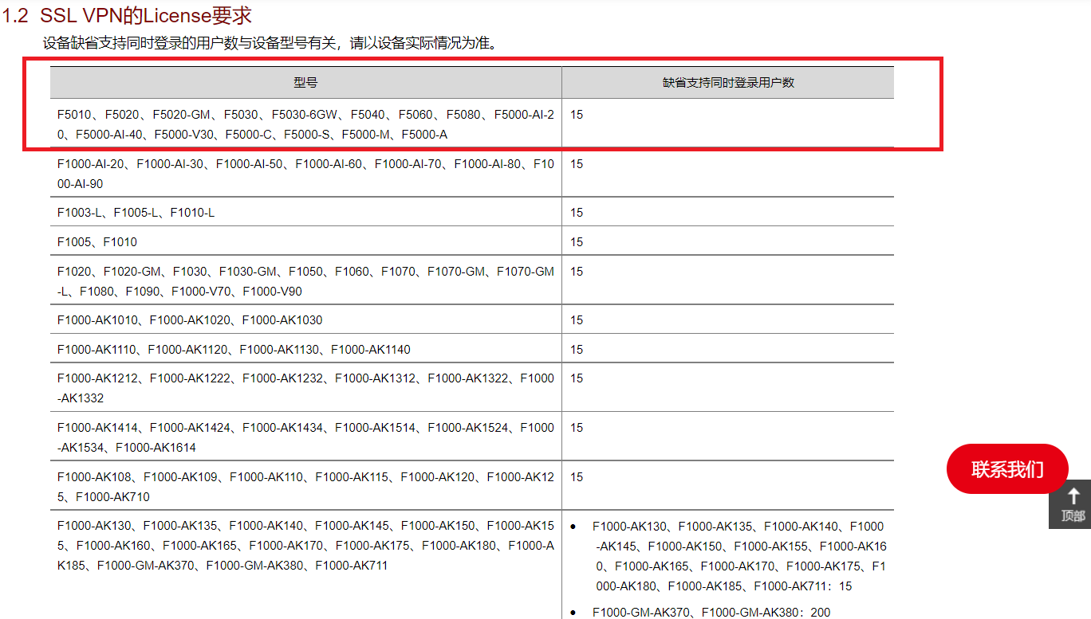Click the value 15 in the F1003-L row

tap(577, 213)
